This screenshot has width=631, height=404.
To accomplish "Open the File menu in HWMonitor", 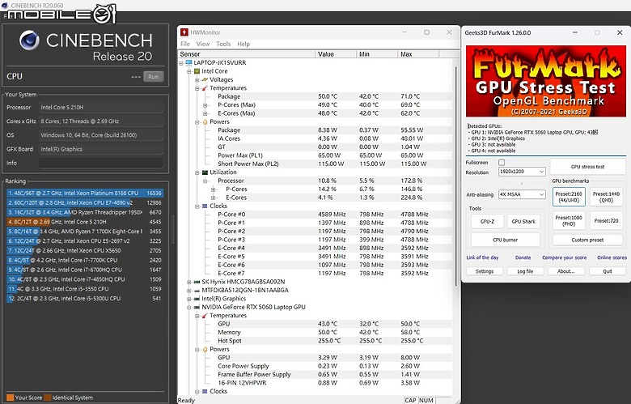I will coord(184,44).
